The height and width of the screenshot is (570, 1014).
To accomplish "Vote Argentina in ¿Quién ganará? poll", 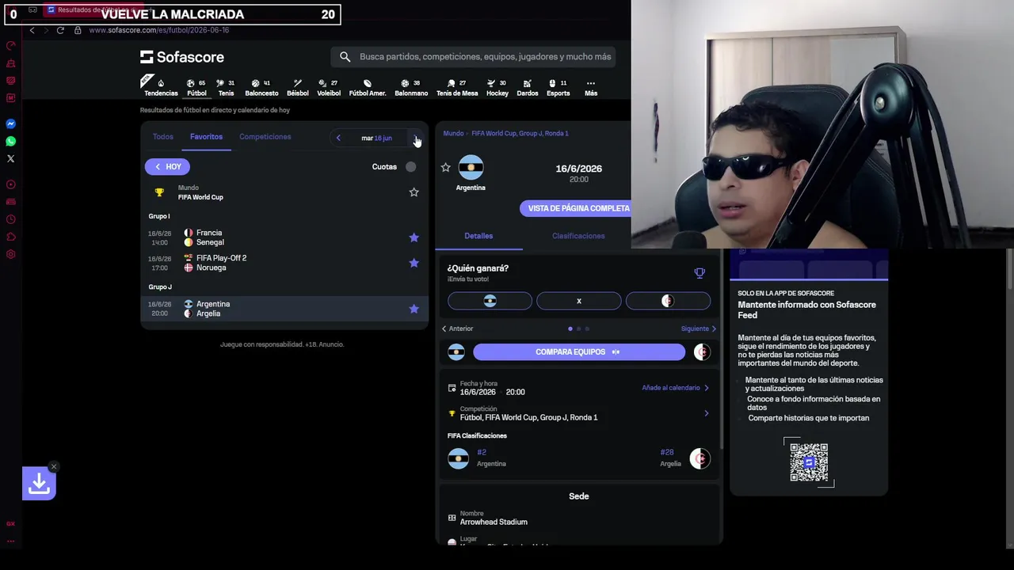I will point(490,301).
